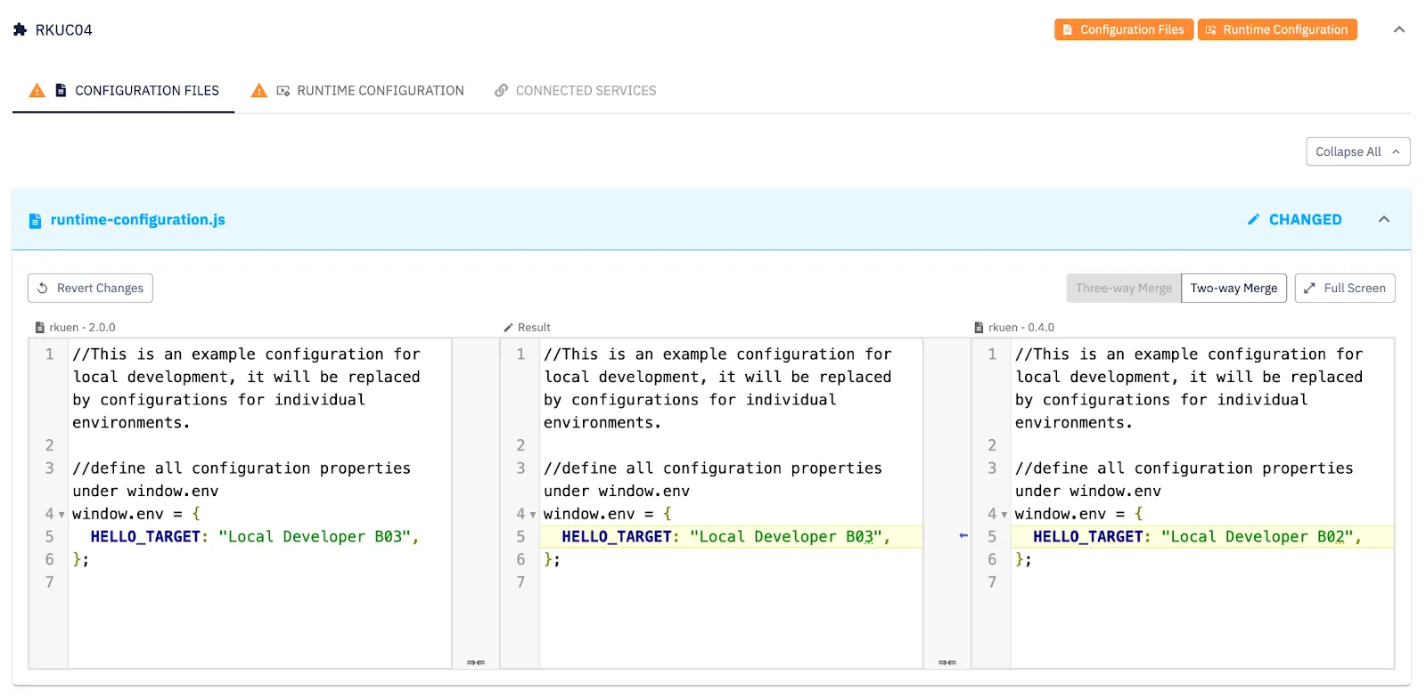Click the runtime-configuration.js file icon
1426x700 pixels.
35,220
